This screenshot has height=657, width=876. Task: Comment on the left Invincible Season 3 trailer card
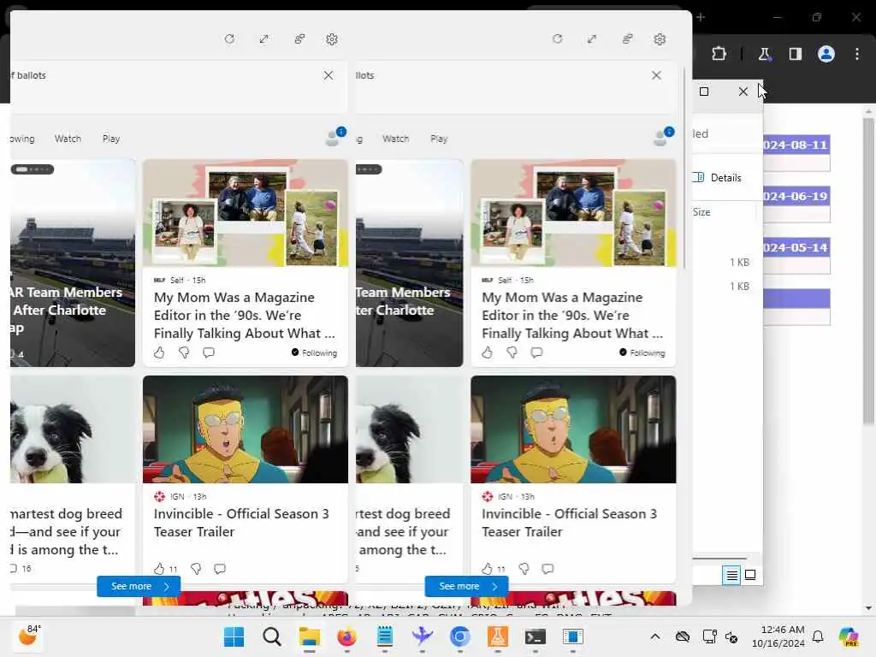point(220,569)
